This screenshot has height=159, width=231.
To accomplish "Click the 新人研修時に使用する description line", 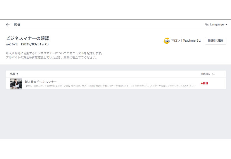I will [54, 53].
